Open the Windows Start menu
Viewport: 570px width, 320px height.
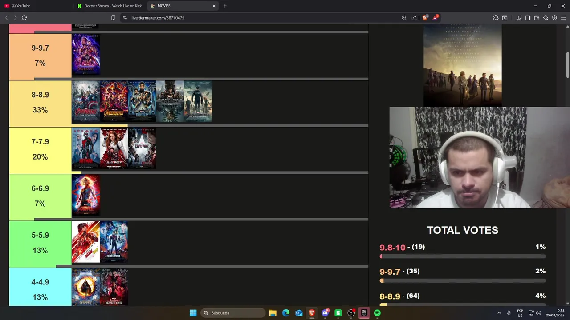click(x=193, y=313)
